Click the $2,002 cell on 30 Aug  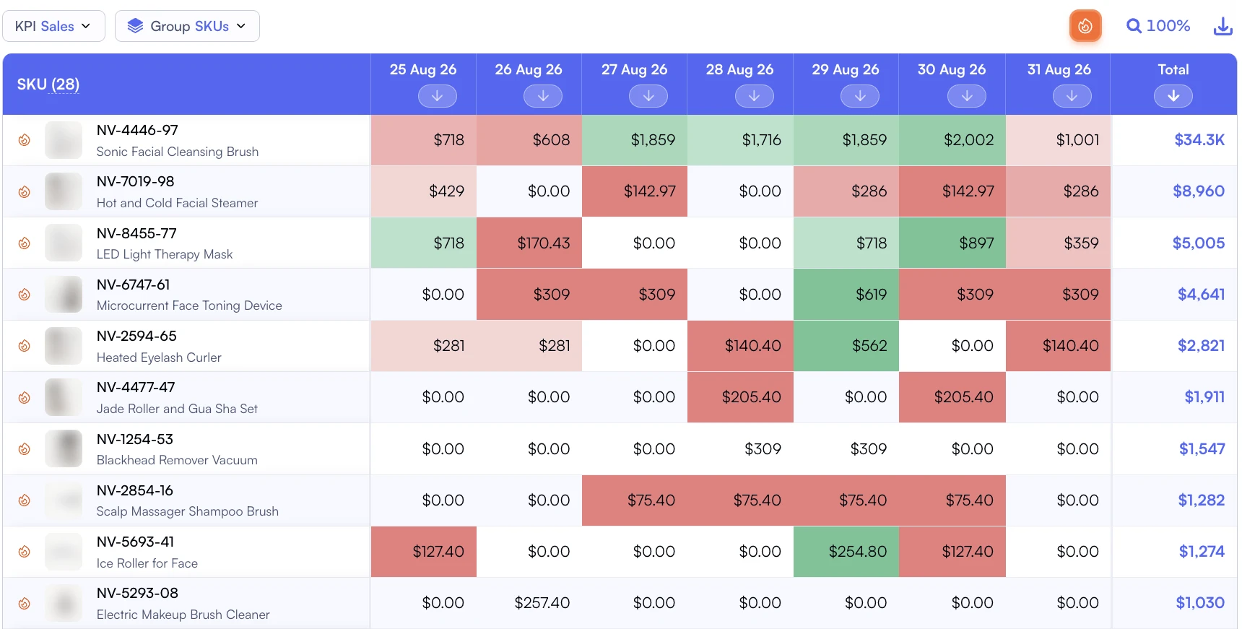click(952, 140)
